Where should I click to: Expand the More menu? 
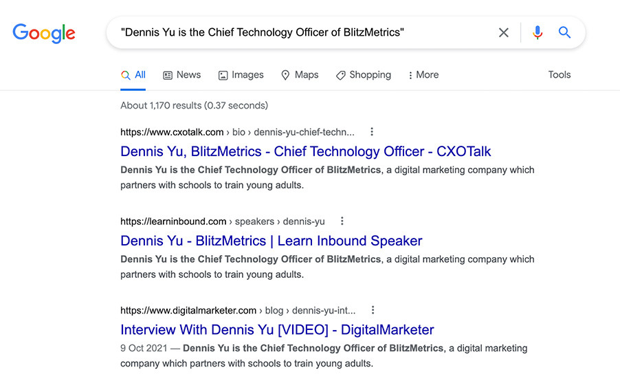click(423, 75)
